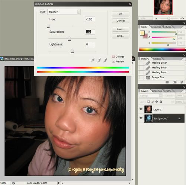This screenshot has width=186, height=185.
Task: Toggle the Preview checkbox
Action: (x=113, y=61)
